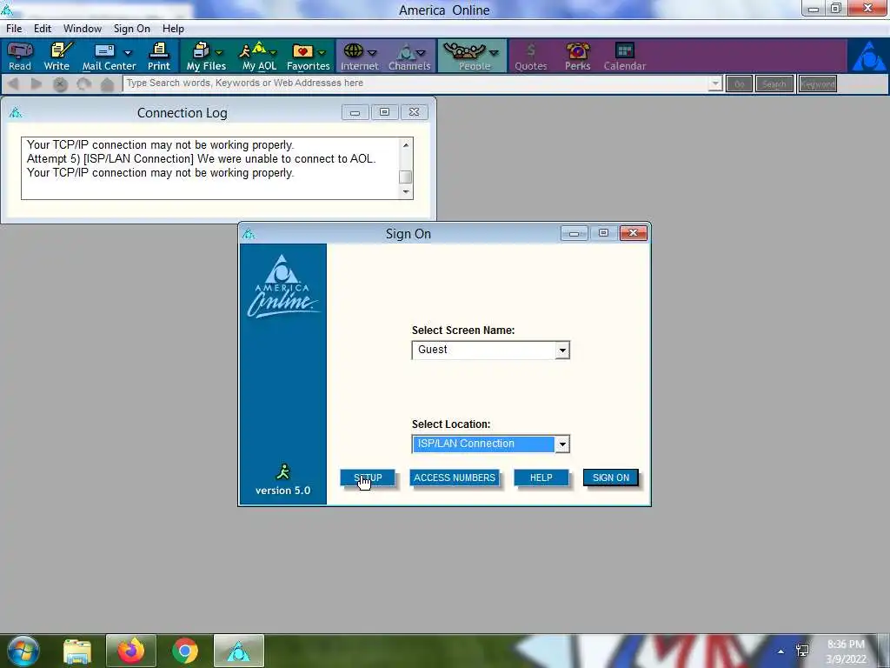Expand the People dropdown arrow
Image resolution: width=890 pixels, height=668 pixels.
click(494, 53)
